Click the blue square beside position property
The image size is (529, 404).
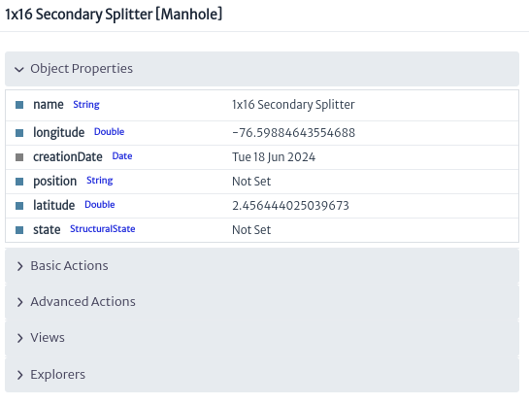pos(19,182)
